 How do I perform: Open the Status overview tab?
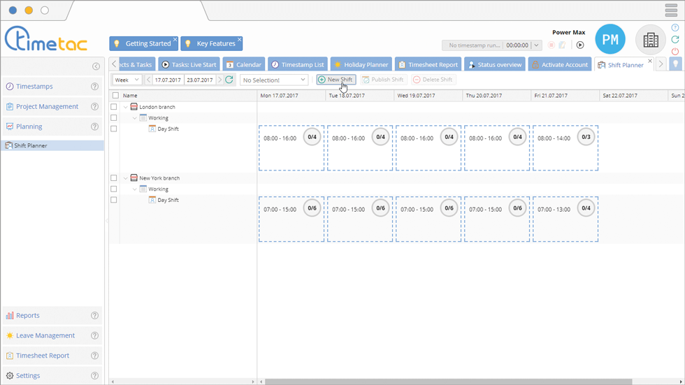pyautogui.click(x=495, y=65)
